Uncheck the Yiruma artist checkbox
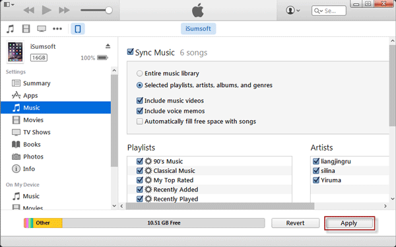 316,180
